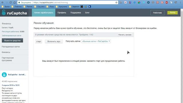This screenshot has height=103, width=183.
Task: Click Включить звук button
Action: pyautogui.click(x=54, y=41)
